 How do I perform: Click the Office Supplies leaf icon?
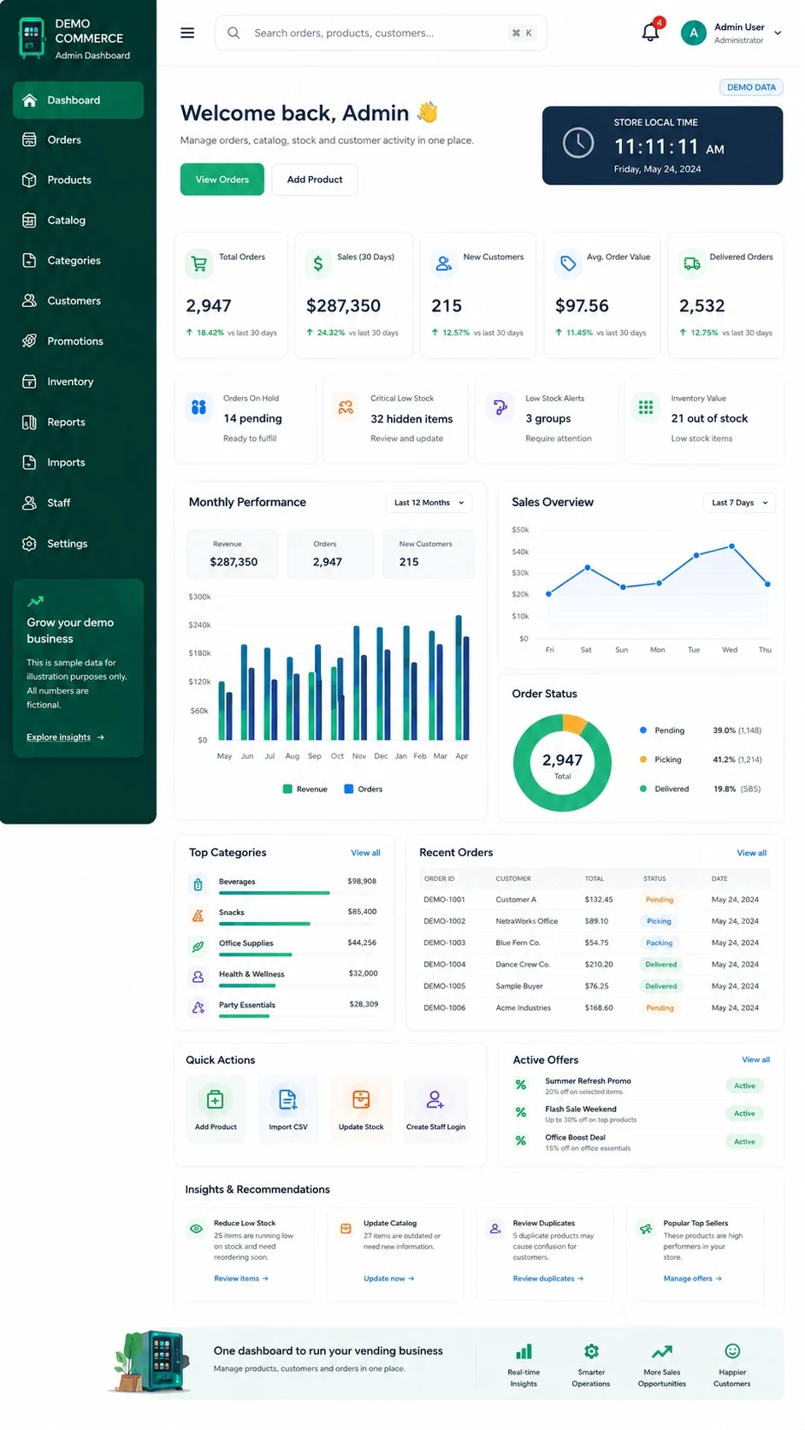198,947
